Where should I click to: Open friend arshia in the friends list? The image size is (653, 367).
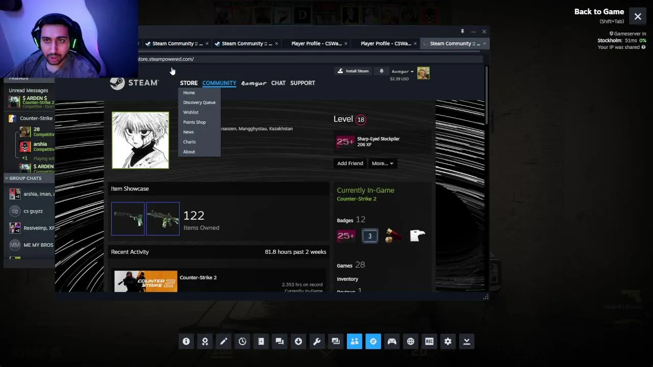click(x=36, y=147)
